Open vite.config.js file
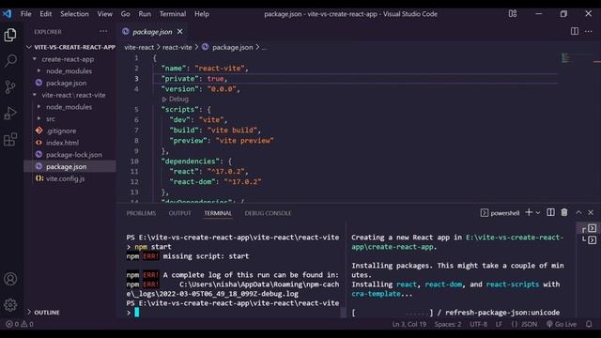The height and width of the screenshot is (338, 601). (65, 178)
